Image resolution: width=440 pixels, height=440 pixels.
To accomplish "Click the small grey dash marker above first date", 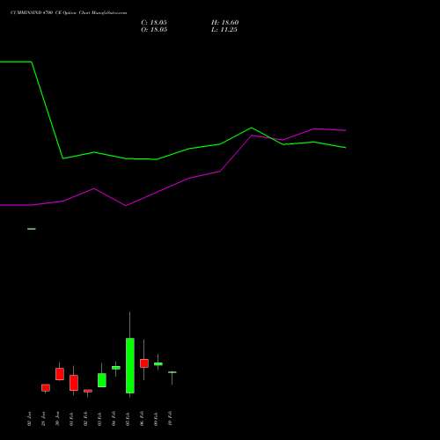I will pyautogui.click(x=32, y=229).
